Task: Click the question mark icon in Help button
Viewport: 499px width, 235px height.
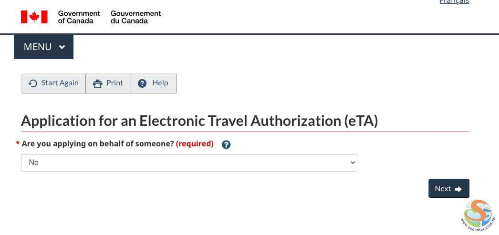Action: (x=142, y=83)
